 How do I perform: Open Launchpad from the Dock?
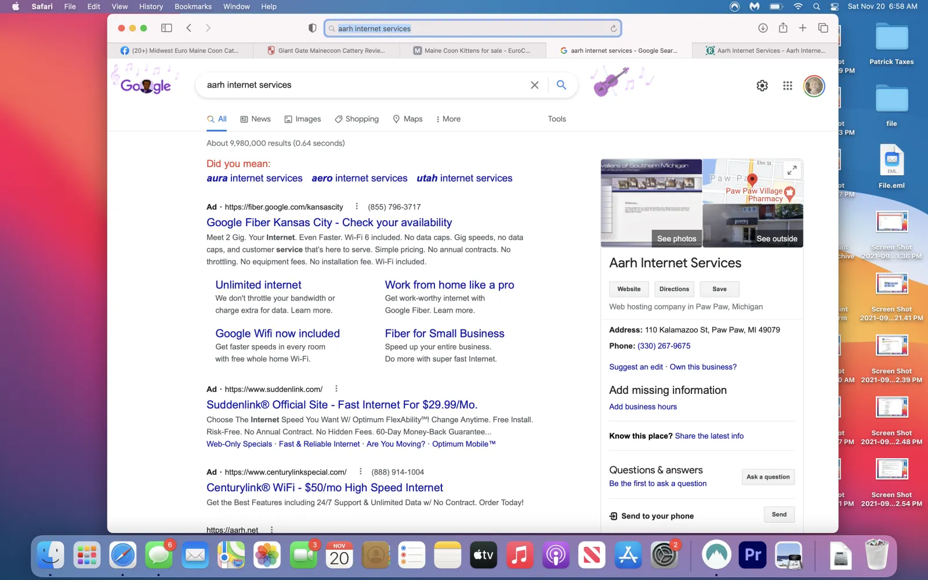(87, 555)
